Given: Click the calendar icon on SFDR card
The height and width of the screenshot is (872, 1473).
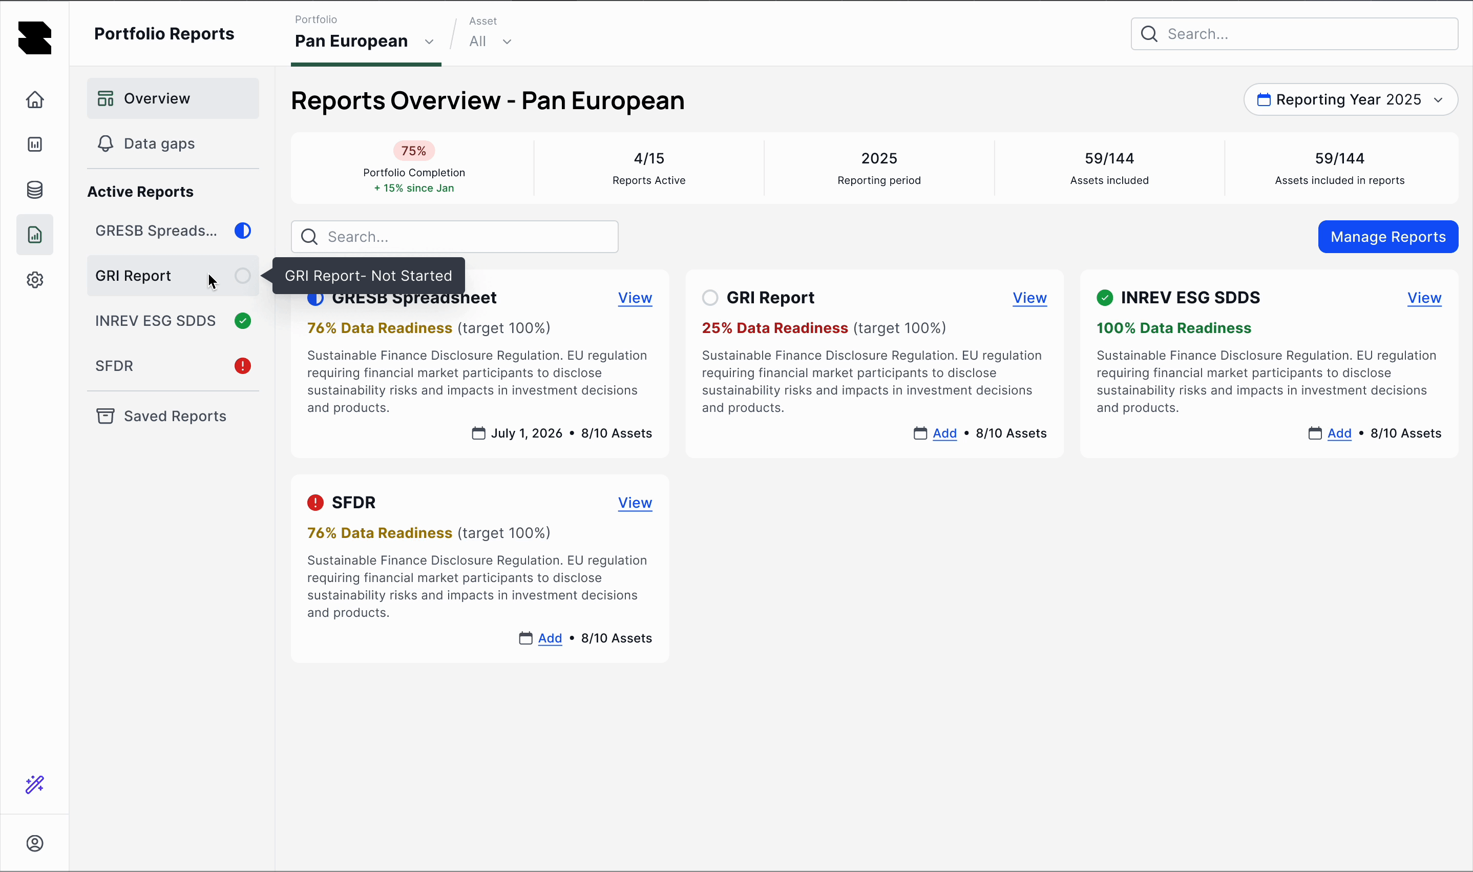Looking at the screenshot, I should click(x=525, y=638).
